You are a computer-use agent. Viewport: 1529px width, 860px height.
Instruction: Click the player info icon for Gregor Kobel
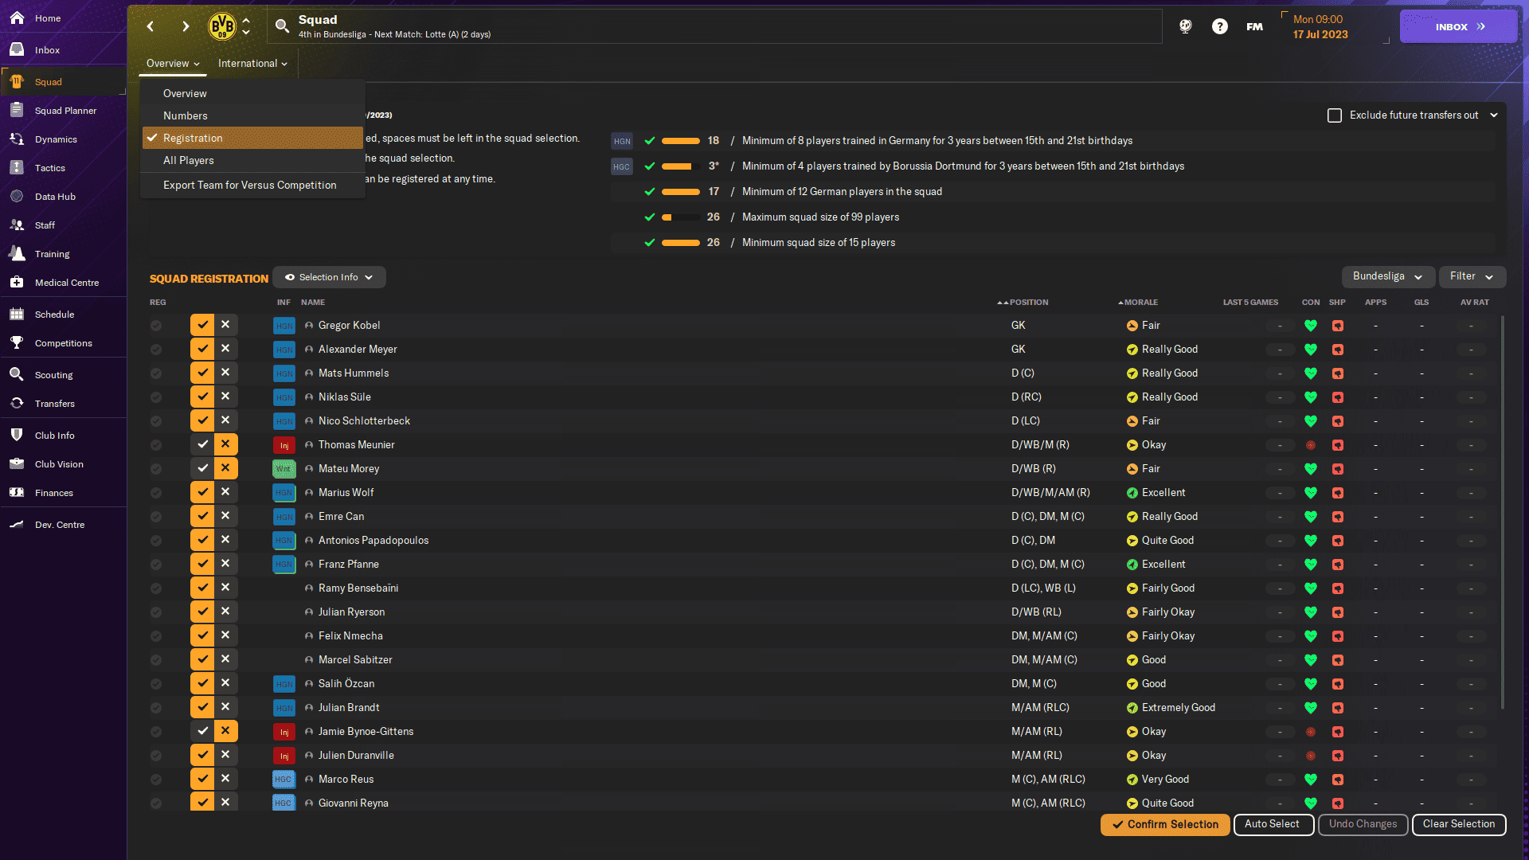[309, 326]
